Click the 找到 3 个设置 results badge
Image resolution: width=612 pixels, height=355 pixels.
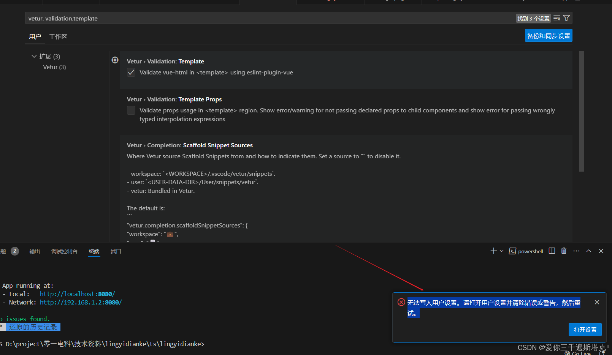533,18
